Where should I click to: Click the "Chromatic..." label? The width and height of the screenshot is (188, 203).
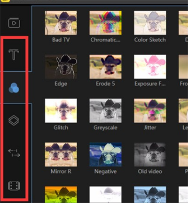[105, 40]
